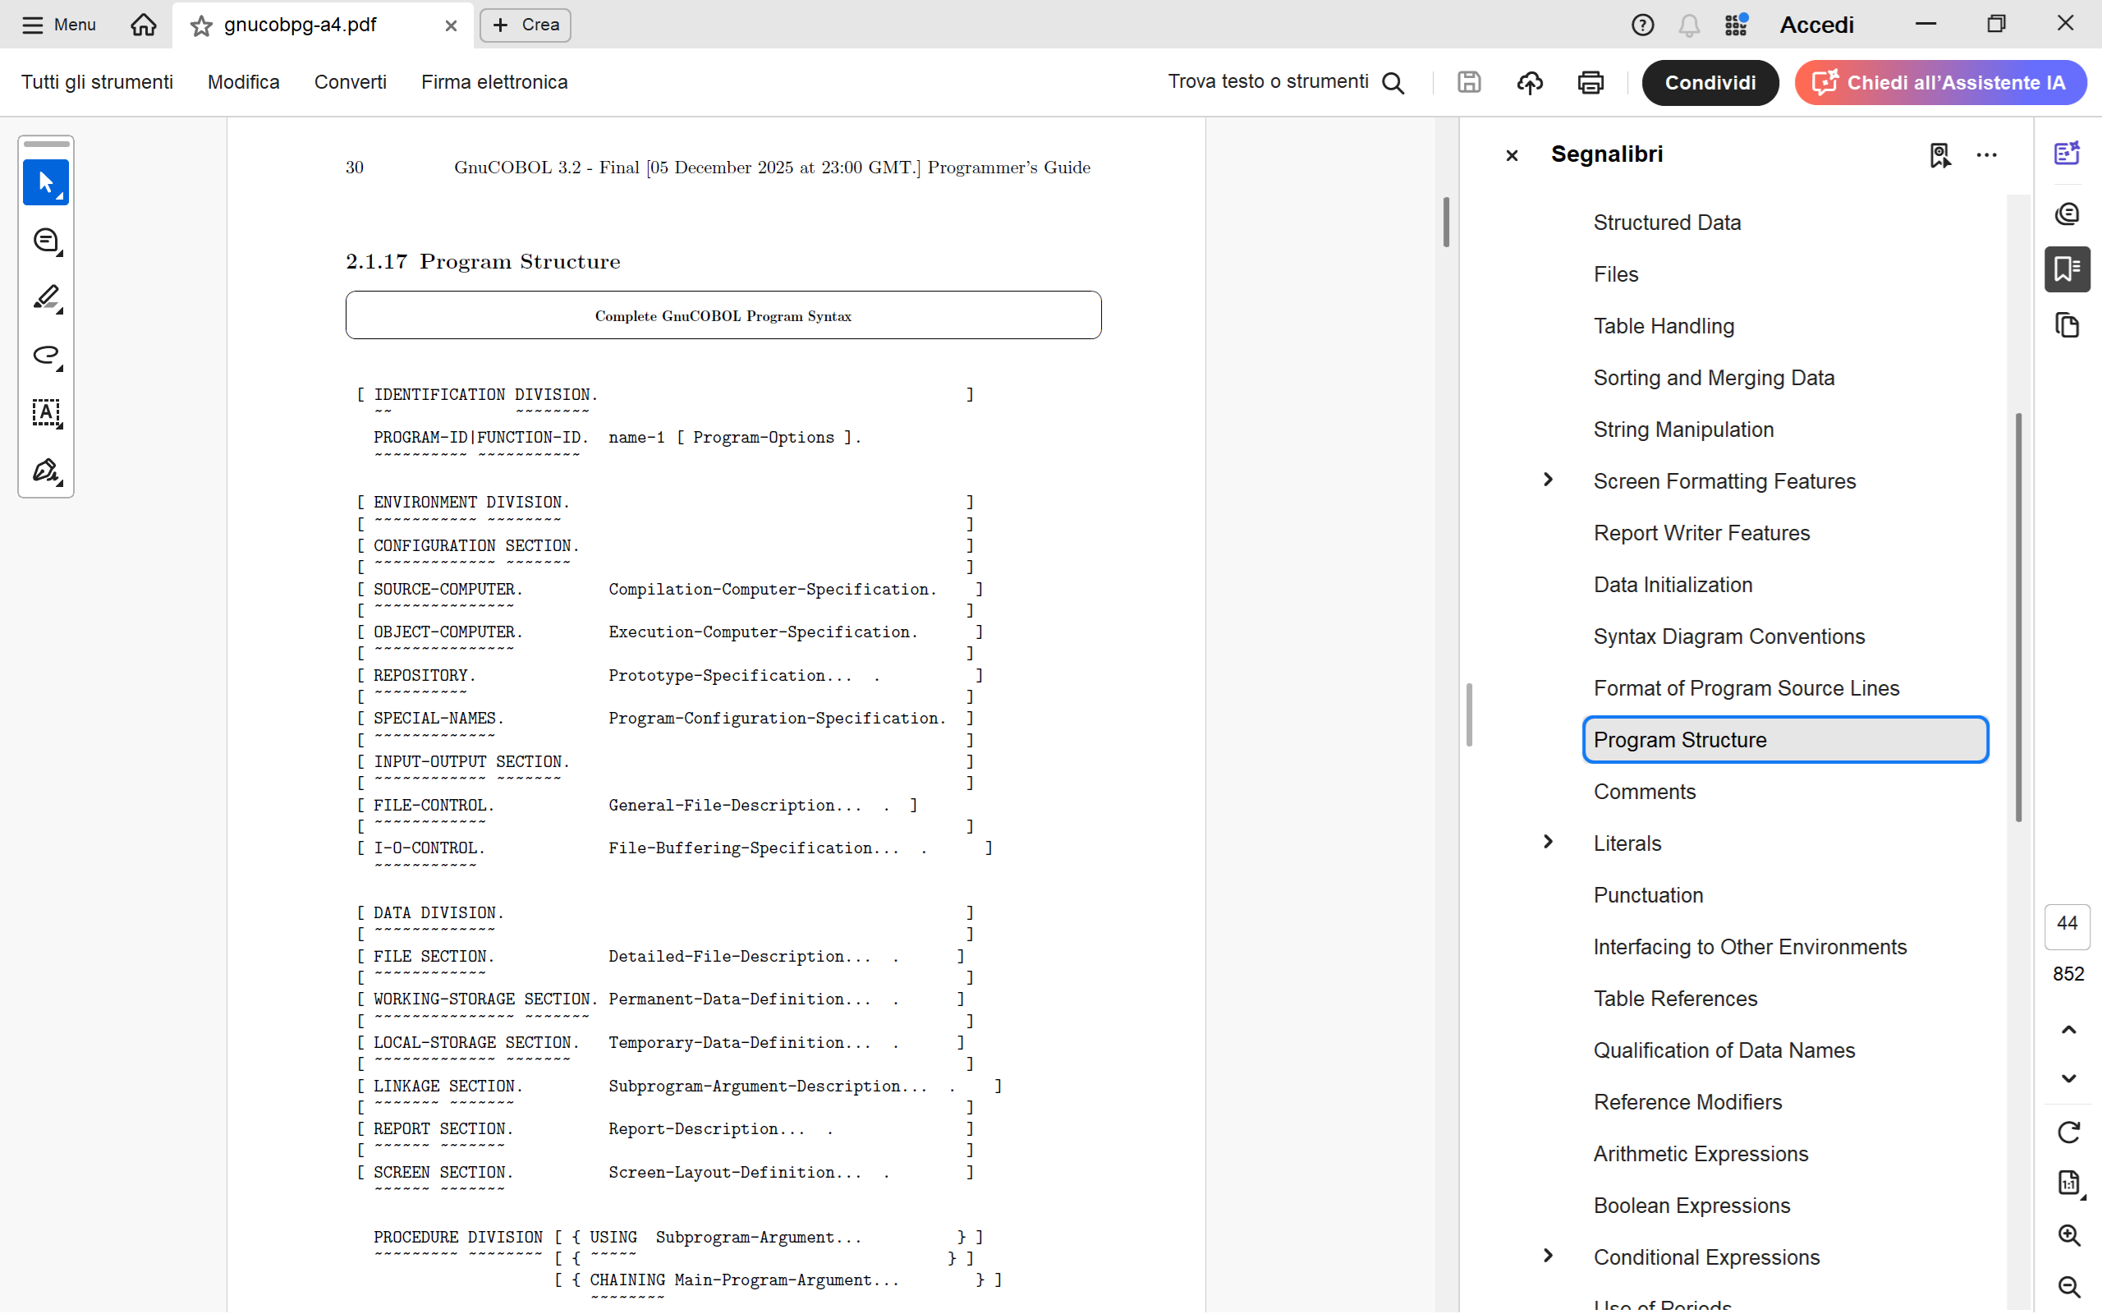
Task: Click the bookmarks panel scrollbar
Action: (2017, 617)
